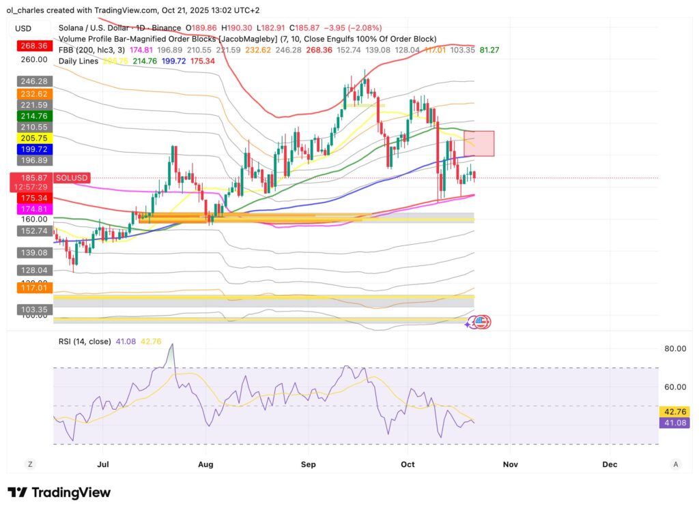The image size is (699, 512).
Task: Click the 'Z' corner control at bottom left
Action: 29,464
